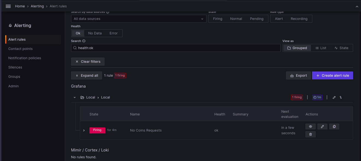
Task: Open Contact points in sidebar
Action: tap(21, 49)
